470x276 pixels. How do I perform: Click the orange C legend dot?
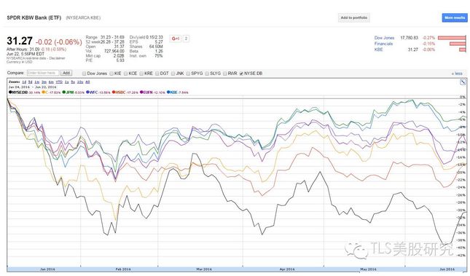(x=44, y=92)
